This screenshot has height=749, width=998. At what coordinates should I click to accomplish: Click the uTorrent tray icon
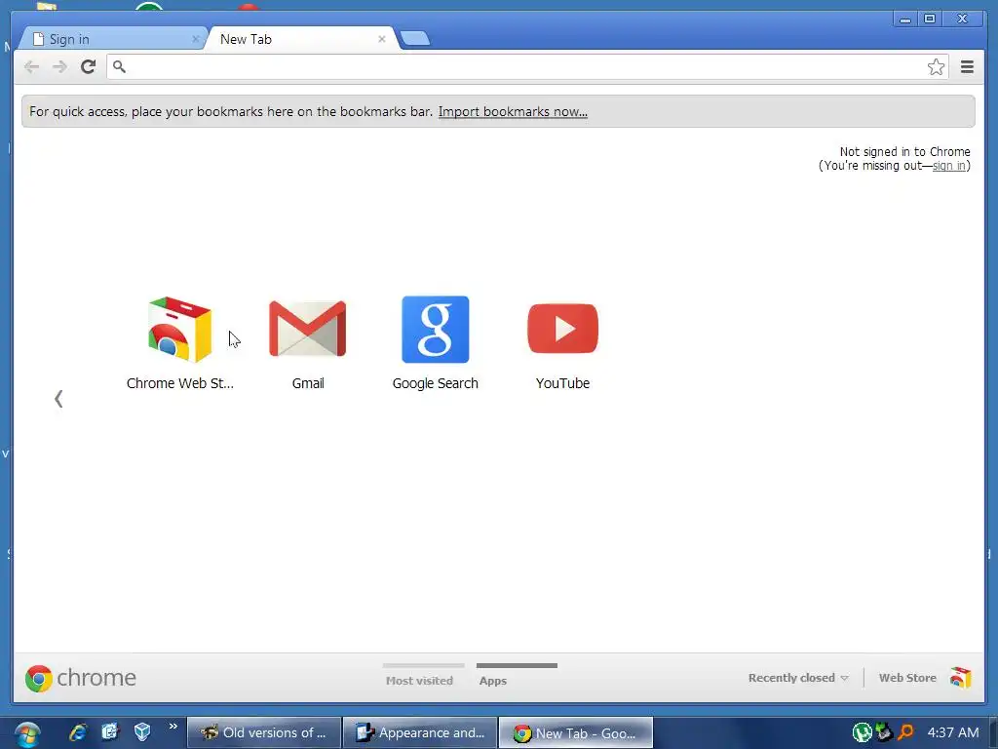tap(862, 732)
